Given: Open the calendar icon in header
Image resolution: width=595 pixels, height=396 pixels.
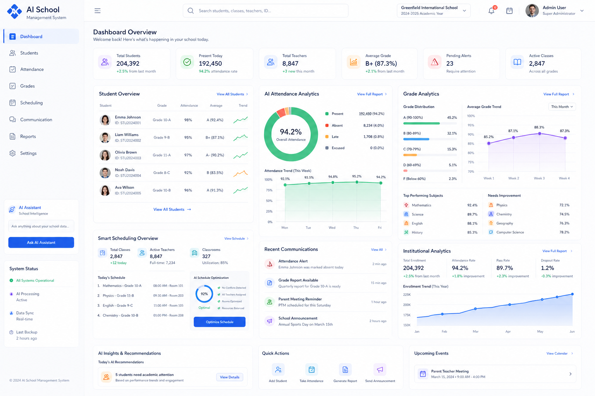Looking at the screenshot, I should click(x=509, y=11).
